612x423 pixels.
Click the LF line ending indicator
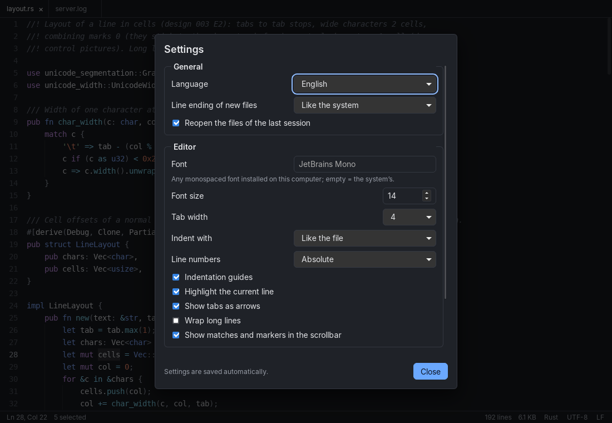pyautogui.click(x=600, y=417)
